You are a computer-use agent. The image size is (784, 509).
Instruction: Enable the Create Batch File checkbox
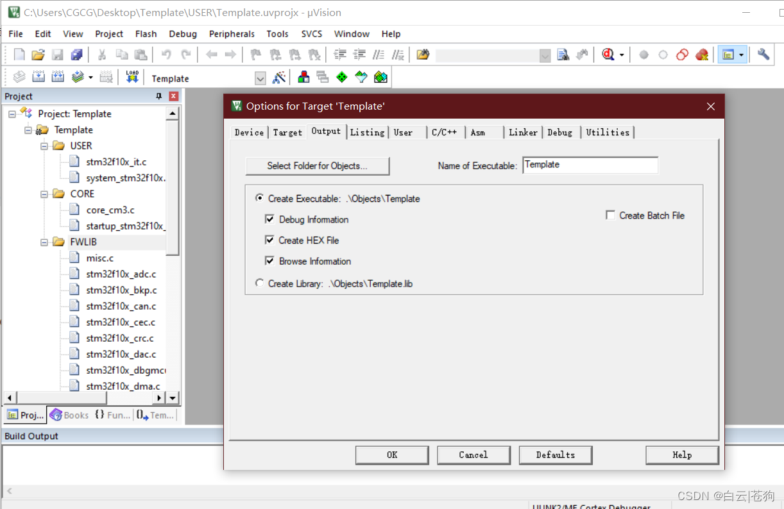[x=611, y=215]
